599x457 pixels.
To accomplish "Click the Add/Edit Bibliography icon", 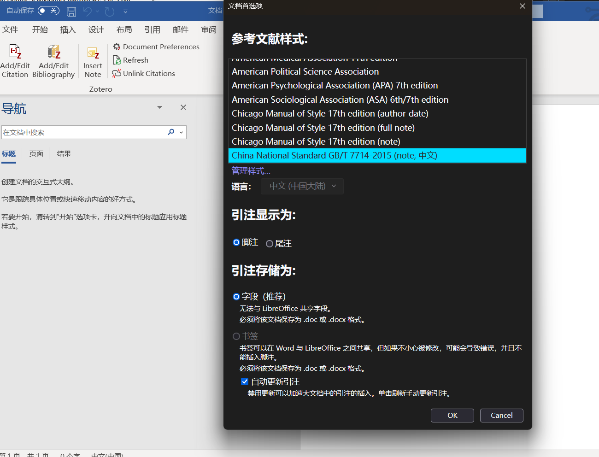I will 53,52.
